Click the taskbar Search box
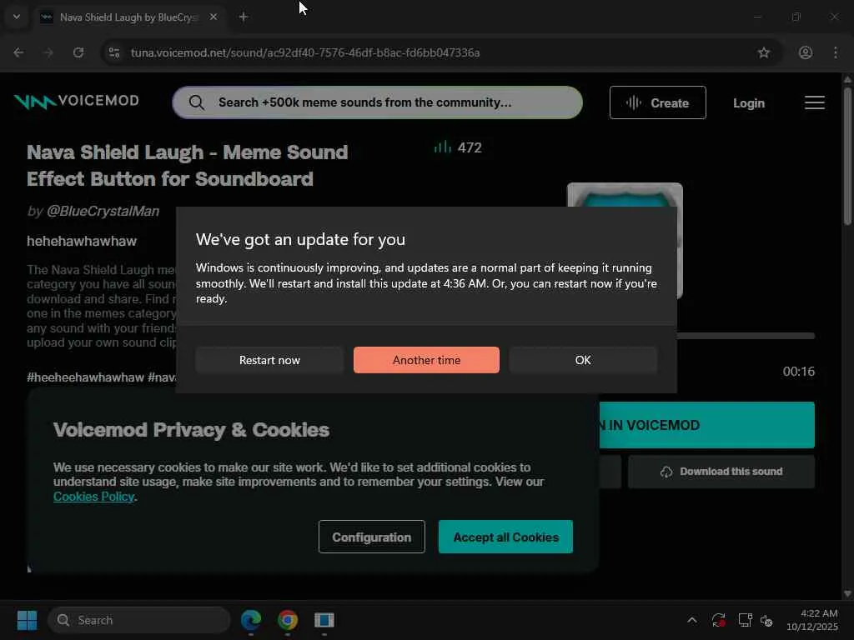854x640 pixels. [139, 620]
